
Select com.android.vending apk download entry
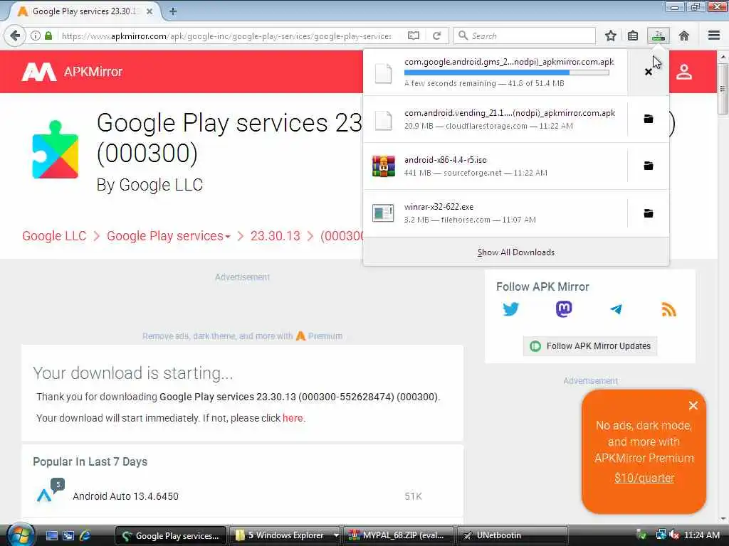[495, 119]
